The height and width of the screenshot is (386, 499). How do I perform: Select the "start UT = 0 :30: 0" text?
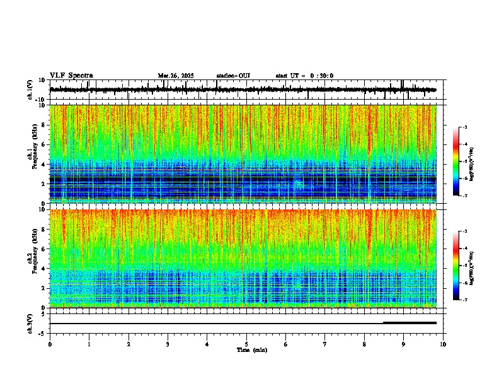click(304, 76)
